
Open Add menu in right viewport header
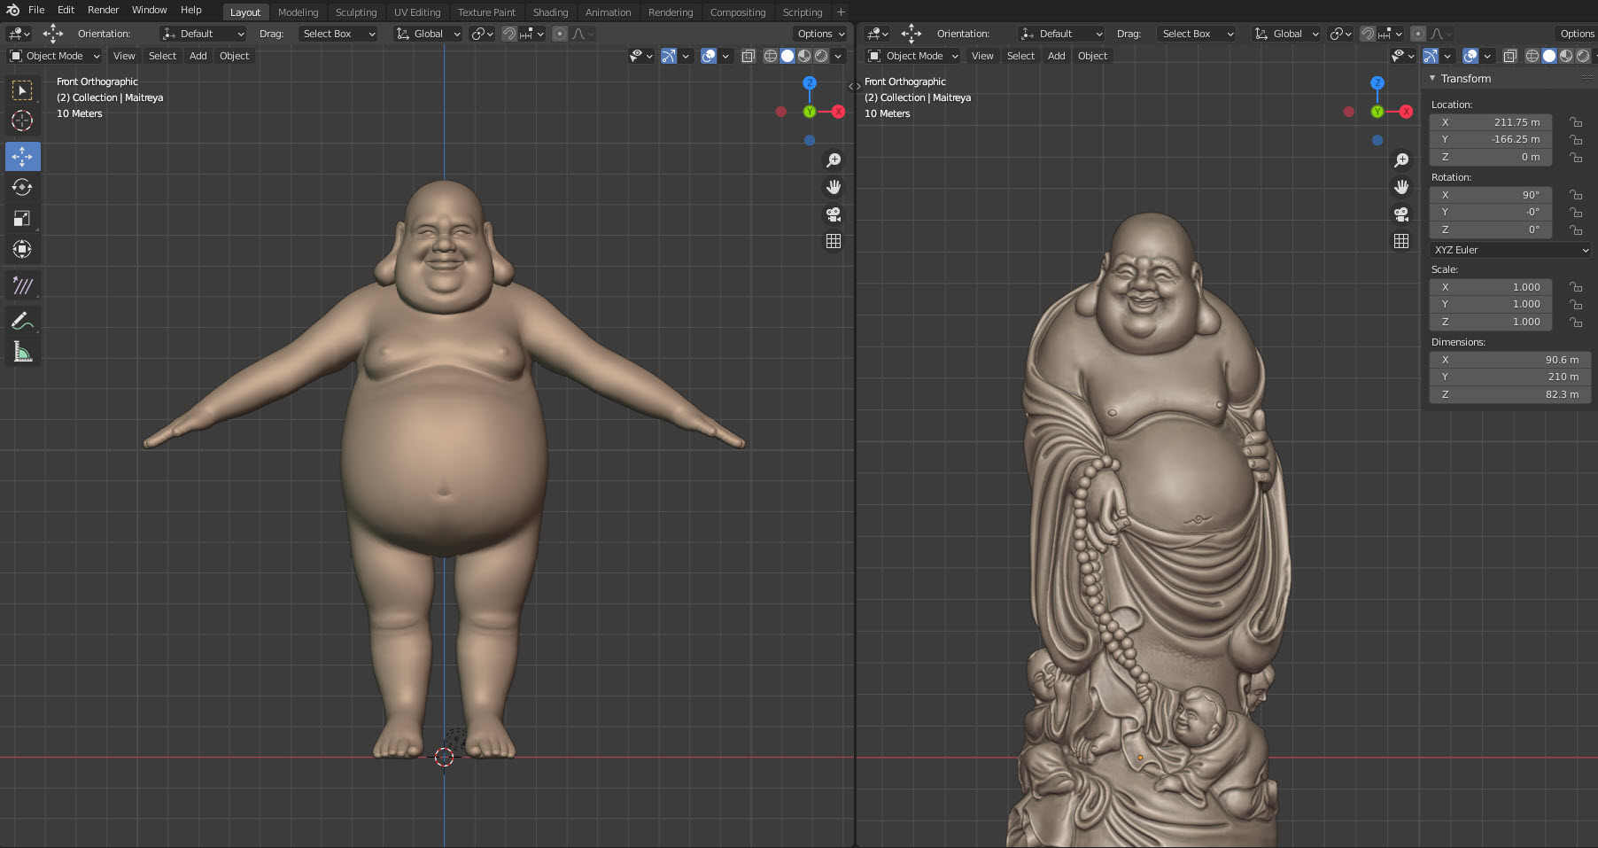point(1057,56)
